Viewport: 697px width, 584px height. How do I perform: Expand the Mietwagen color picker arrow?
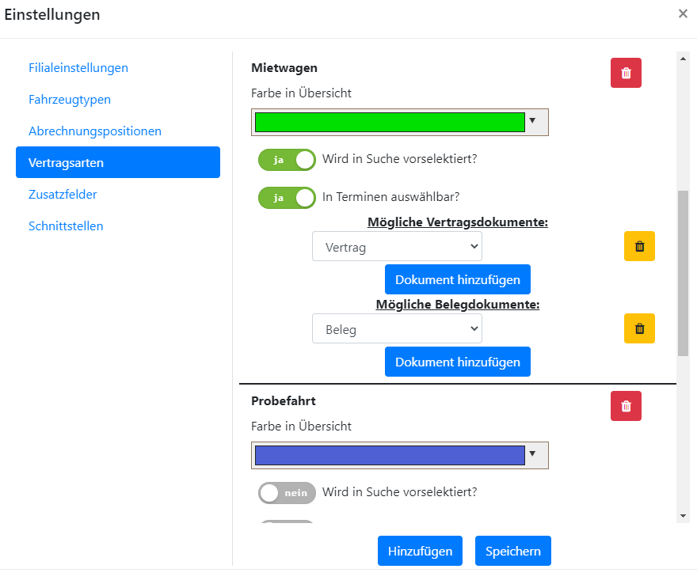click(x=532, y=121)
